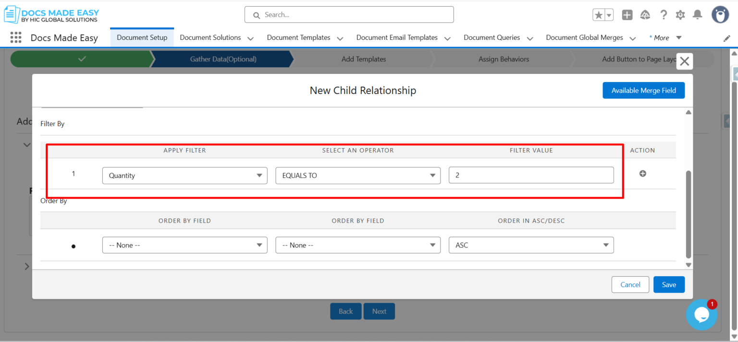Viewport: 738px width, 342px height.
Task: Save the New Child Relationship
Action: tap(669, 284)
